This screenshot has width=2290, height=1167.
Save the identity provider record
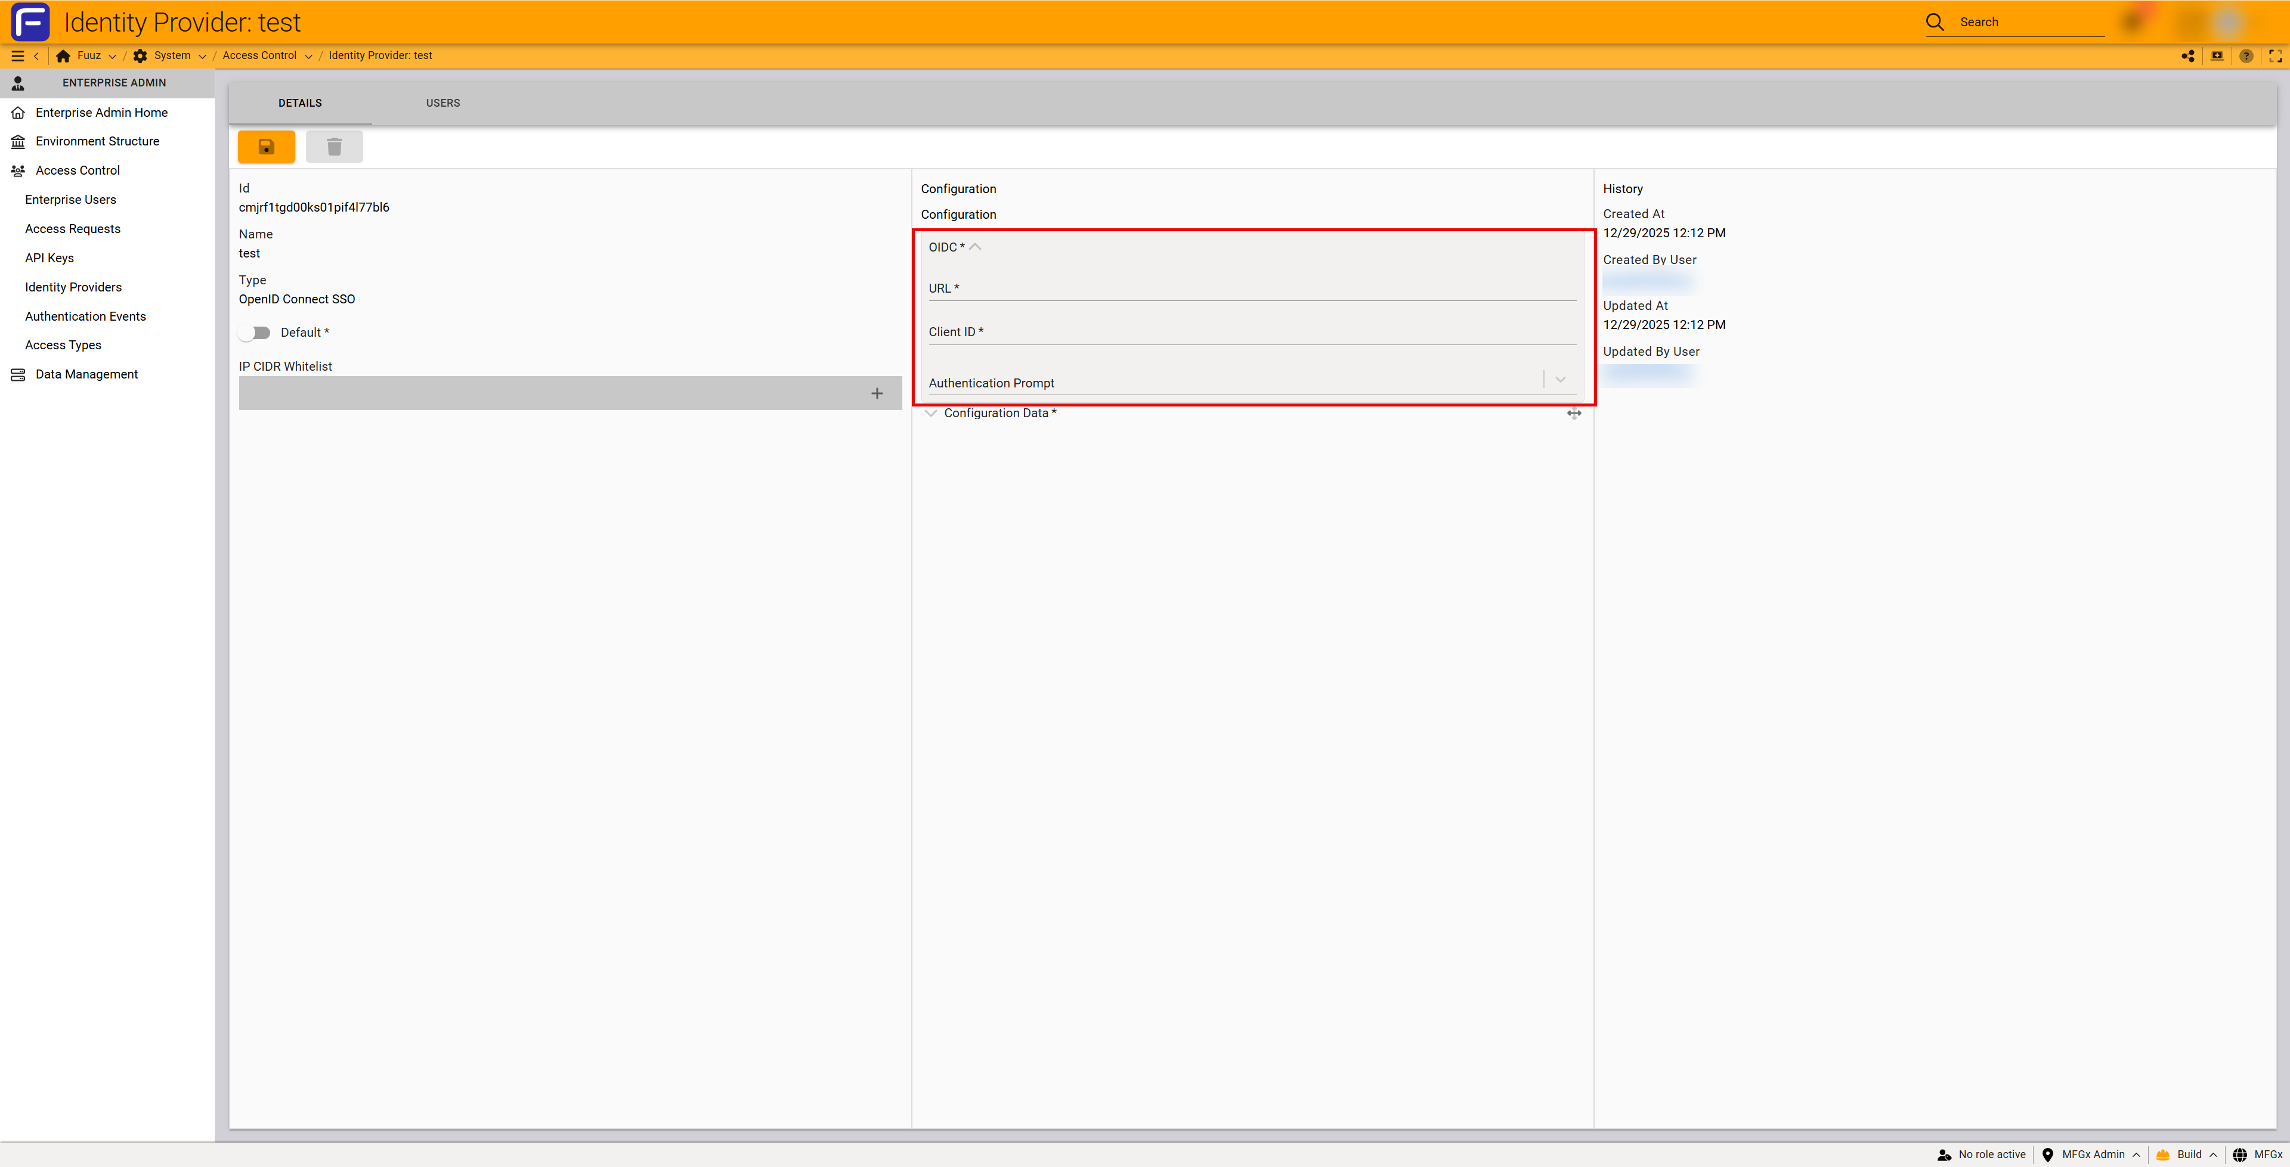(x=266, y=147)
